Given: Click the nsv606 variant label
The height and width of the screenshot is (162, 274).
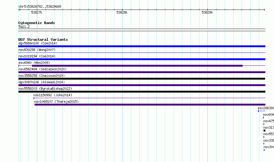Looking at the screenshot, I should click(268, 114).
